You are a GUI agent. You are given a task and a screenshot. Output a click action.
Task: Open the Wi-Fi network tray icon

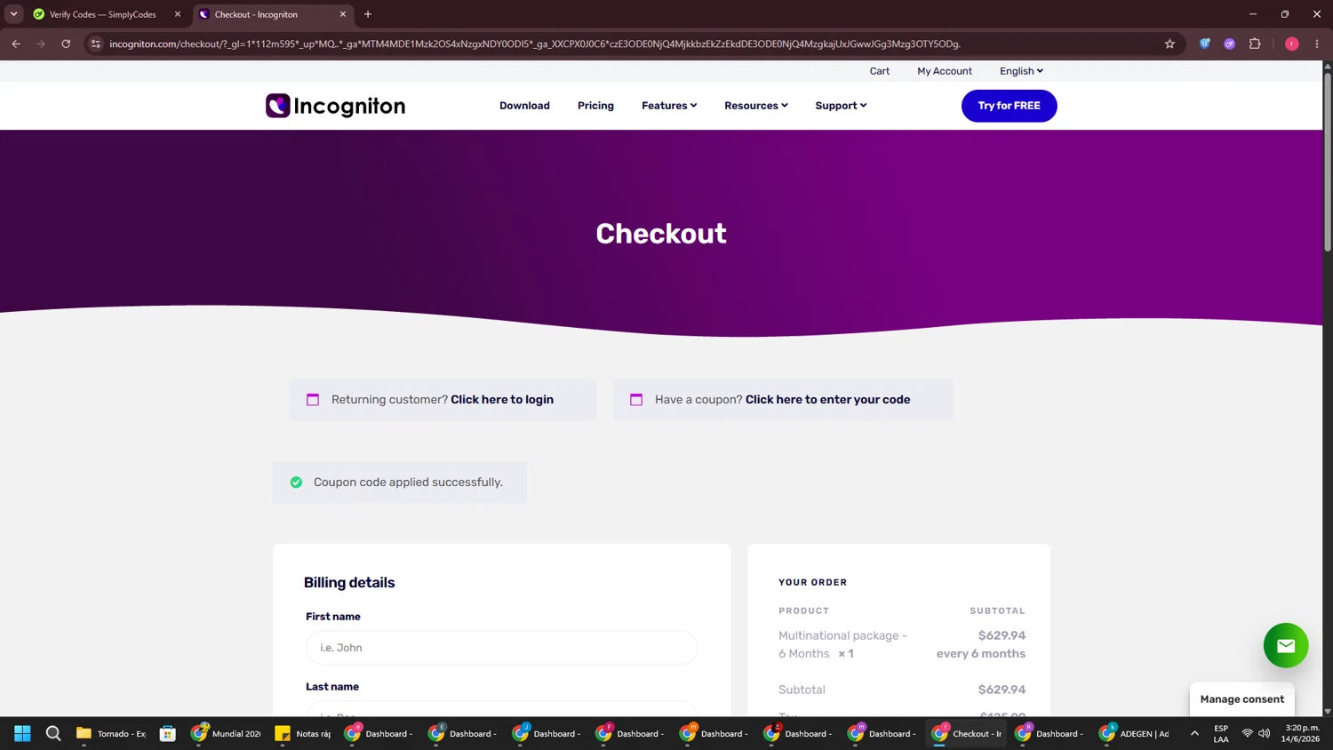(1248, 733)
